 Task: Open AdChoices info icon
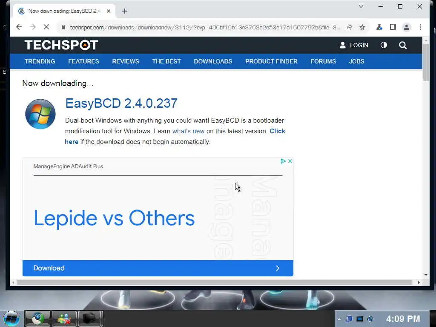tap(283, 161)
